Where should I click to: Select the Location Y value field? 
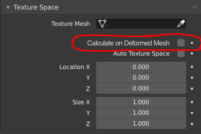[141, 78]
